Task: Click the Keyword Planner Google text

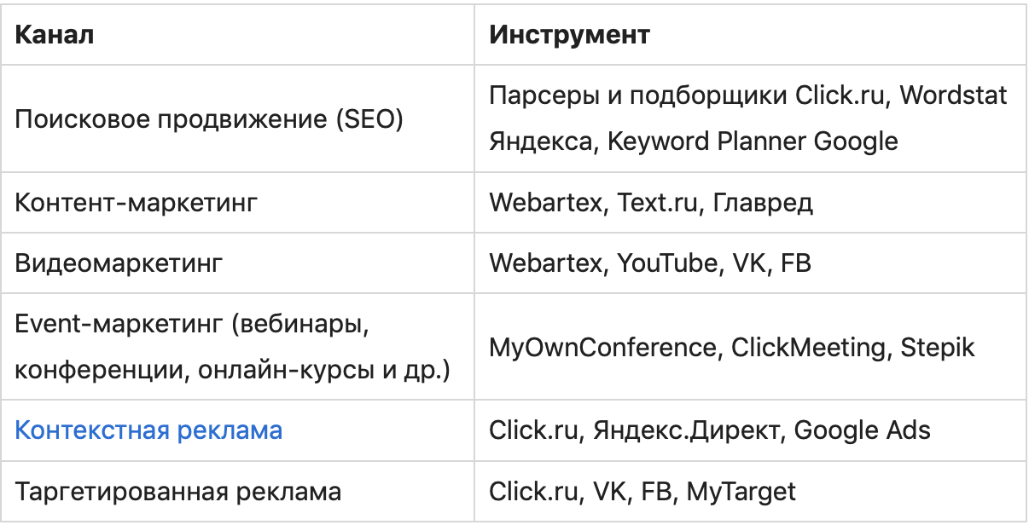Action: pyautogui.click(x=753, y=141)
